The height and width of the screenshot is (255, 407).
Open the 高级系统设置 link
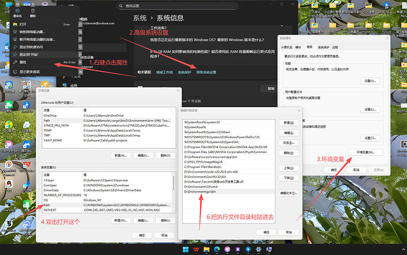pos(206,72)
